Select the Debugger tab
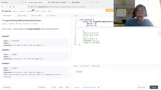Image resolution: width=161 pixels, height=90 pixels. 94,66
